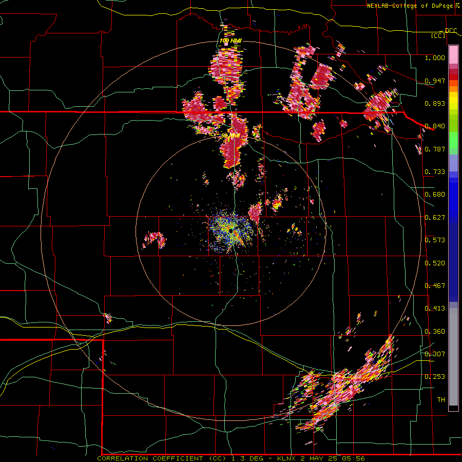The height and width of the screenshot is (462, 462).
Task: Click the TH legend label
Action: (x=441, y=400)
